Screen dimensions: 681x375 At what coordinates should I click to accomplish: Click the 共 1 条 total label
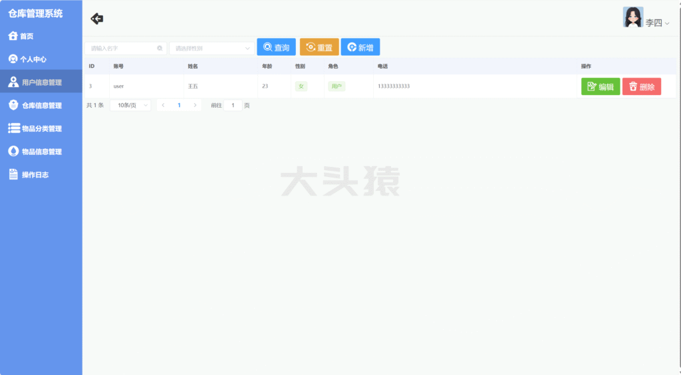(95, 105)
